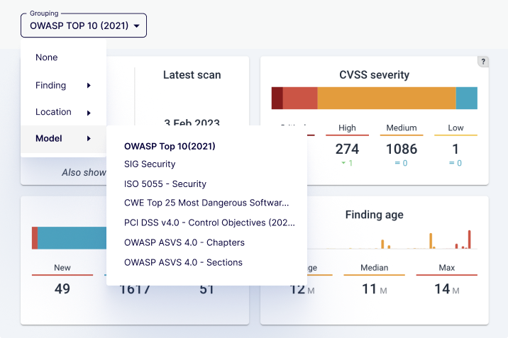Click arrow next to Location
508x338 pixels.
[89, 113]
